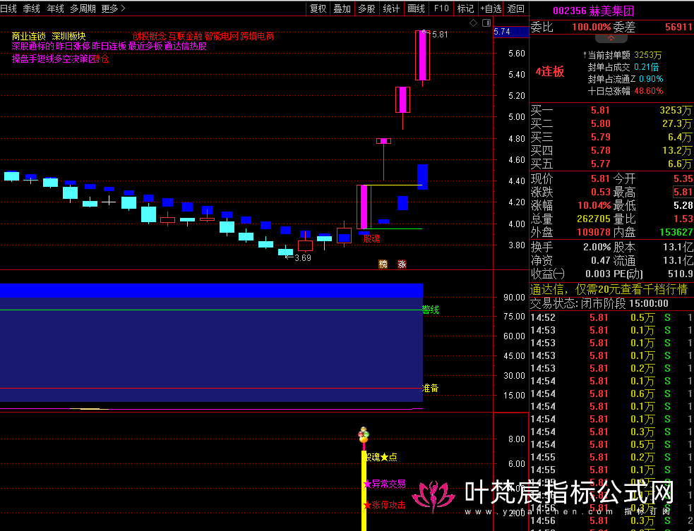
Task: Click the highlighted 5.74 price axis box
Action: tap(511, 32)
